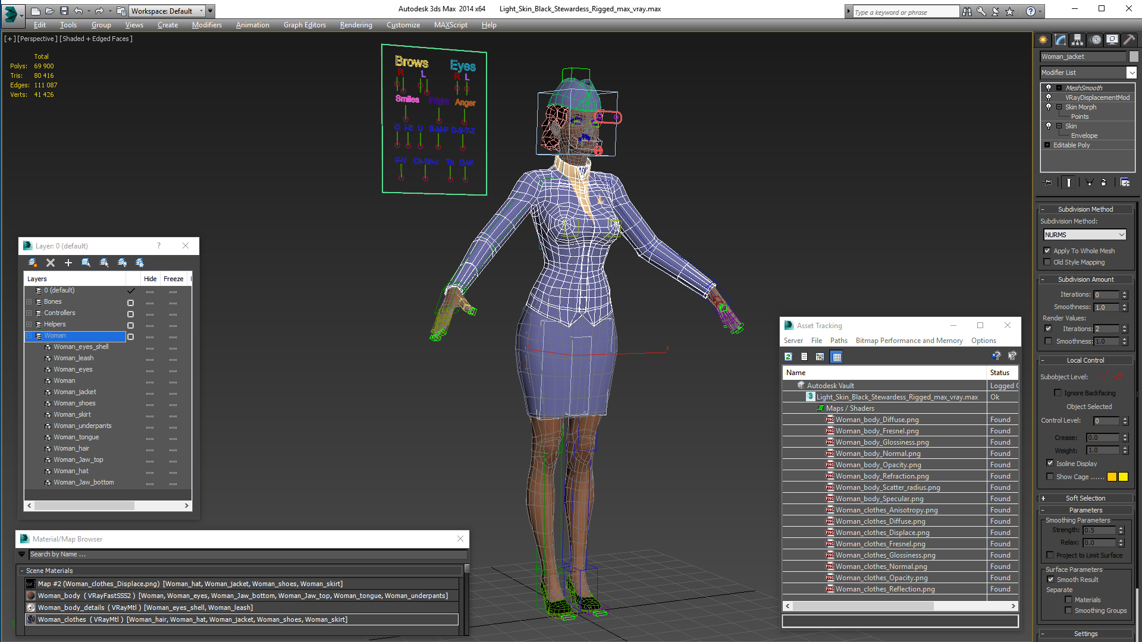This screenshot has height=642, width=1142.
Task: Toggle Old Style Mapping checkbox
Action: (1047, 262)
